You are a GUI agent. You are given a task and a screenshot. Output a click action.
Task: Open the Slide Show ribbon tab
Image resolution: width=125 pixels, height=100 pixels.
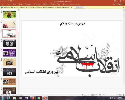point(45,4)
